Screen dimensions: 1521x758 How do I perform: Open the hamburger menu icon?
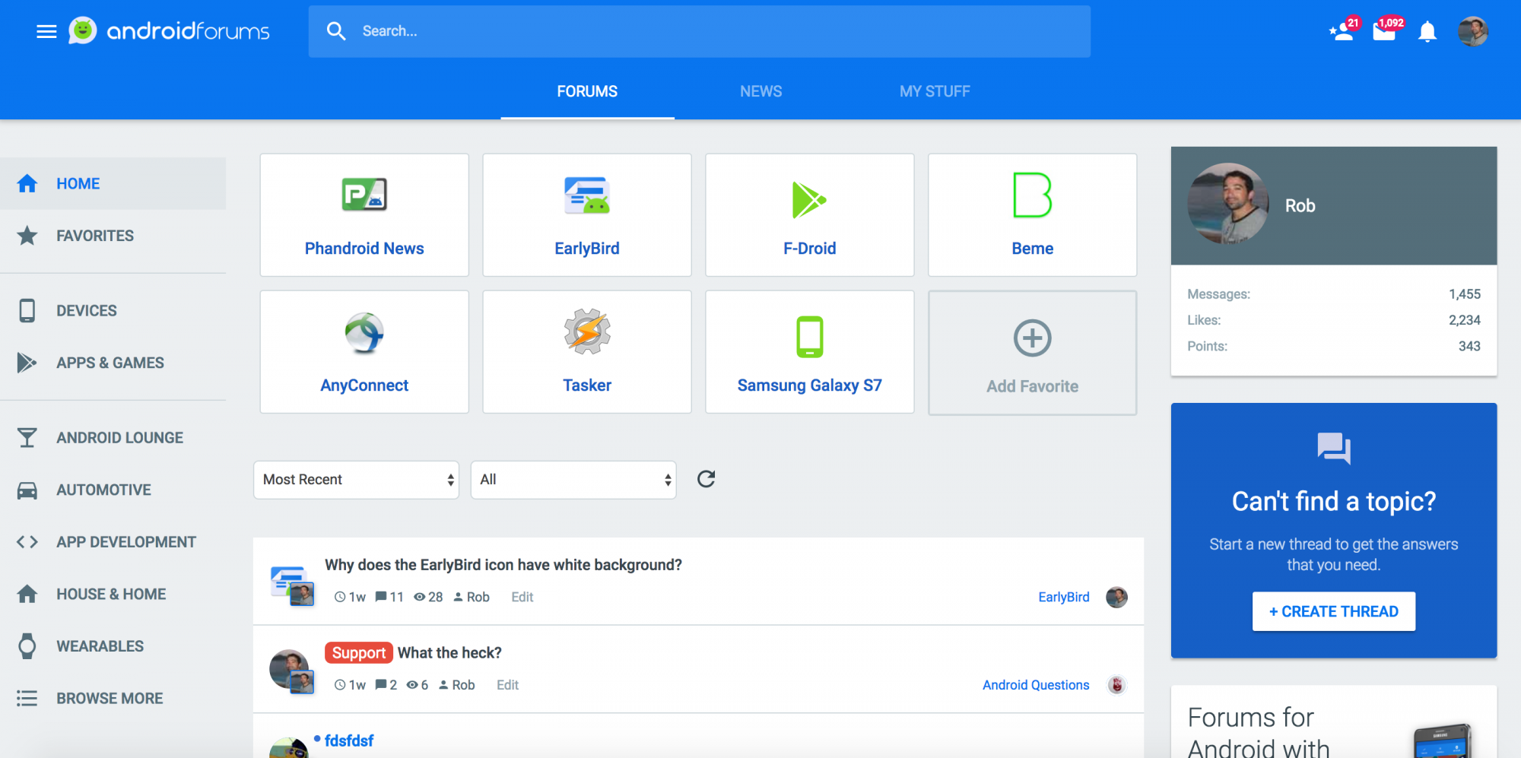[46, 31]
